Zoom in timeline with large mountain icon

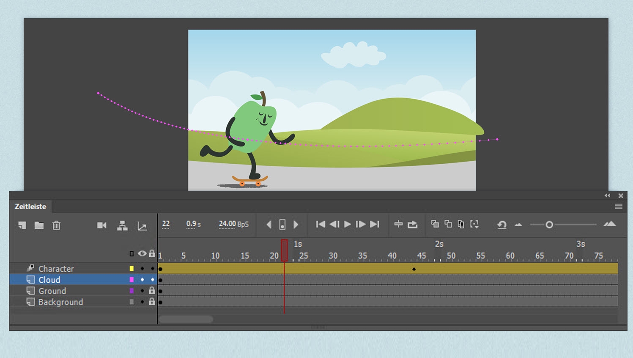coord(610,224)
